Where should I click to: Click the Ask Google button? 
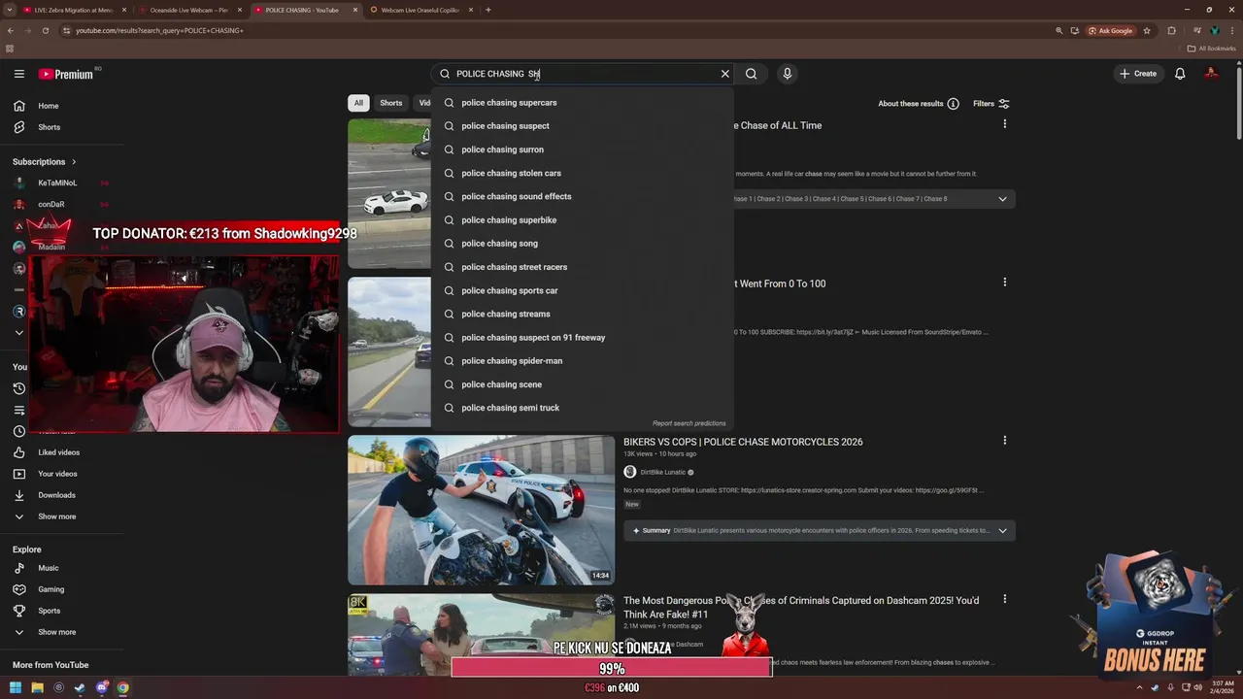pos(1111,30)
